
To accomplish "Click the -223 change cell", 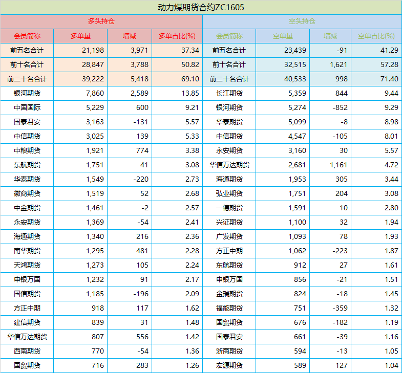I will [330, 251].
